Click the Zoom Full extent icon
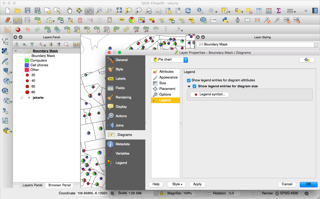Screen dimensions: 320x199 (x=119, y=11)
